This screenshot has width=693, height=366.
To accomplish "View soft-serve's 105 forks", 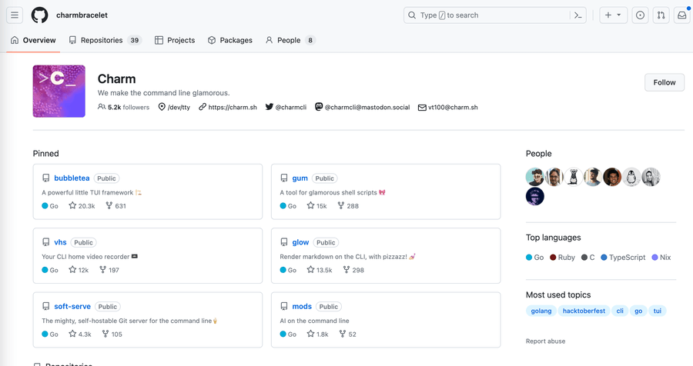I will [112, 334].
